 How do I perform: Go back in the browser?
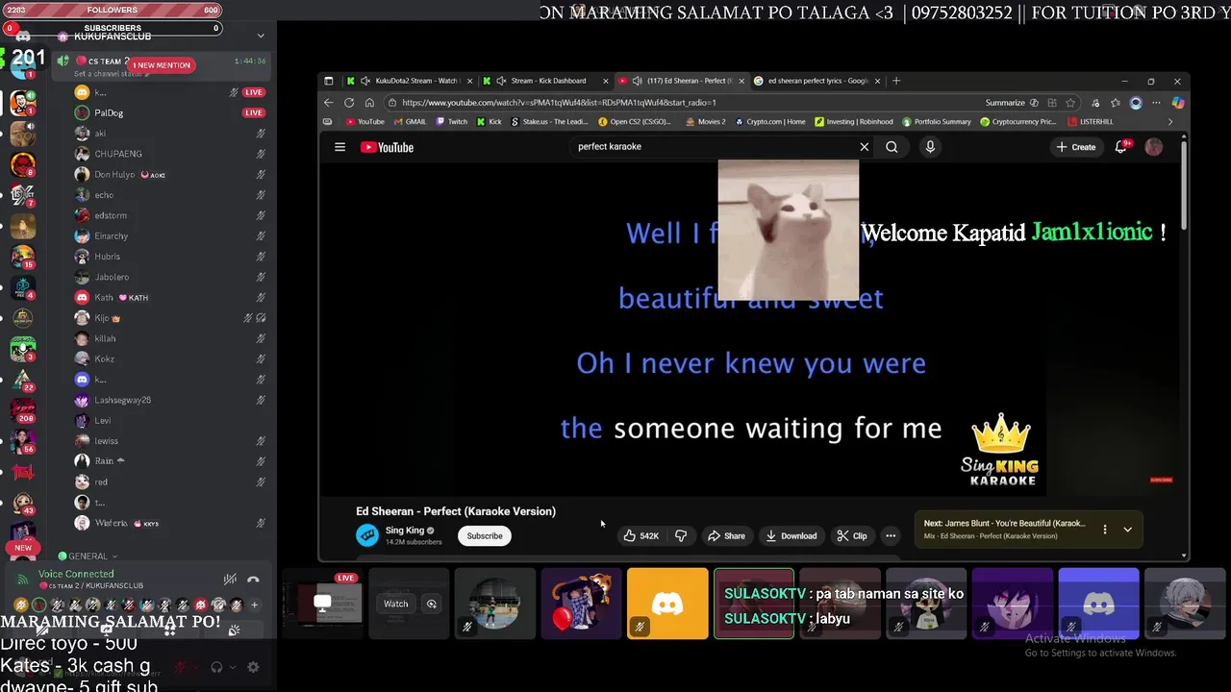coord(329,102)
